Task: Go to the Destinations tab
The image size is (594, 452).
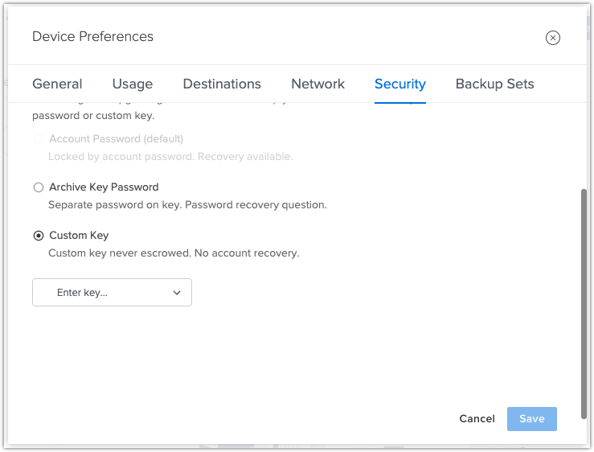Action: pos(222,84)
